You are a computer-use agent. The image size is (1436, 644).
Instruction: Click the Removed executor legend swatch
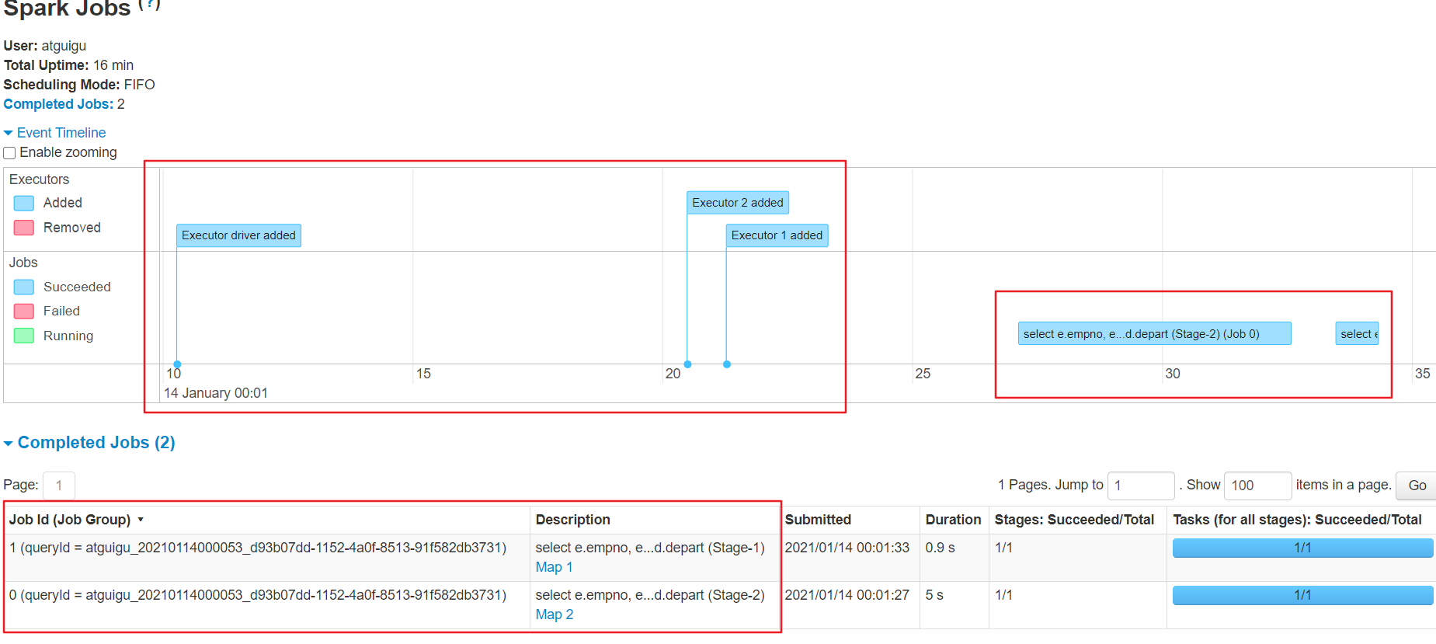click(24, 228)
